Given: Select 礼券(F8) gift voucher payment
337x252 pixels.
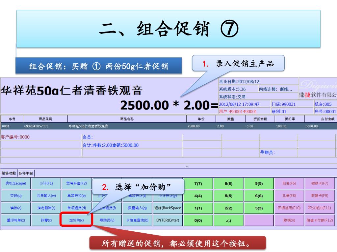Looking at the screenshot, I should [x=289, y=196].
